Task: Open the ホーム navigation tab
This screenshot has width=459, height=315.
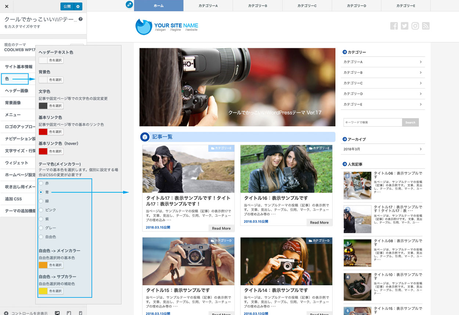Action: [159, 5]
